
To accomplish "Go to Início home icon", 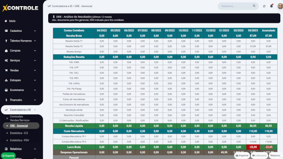I will (6, 21).
